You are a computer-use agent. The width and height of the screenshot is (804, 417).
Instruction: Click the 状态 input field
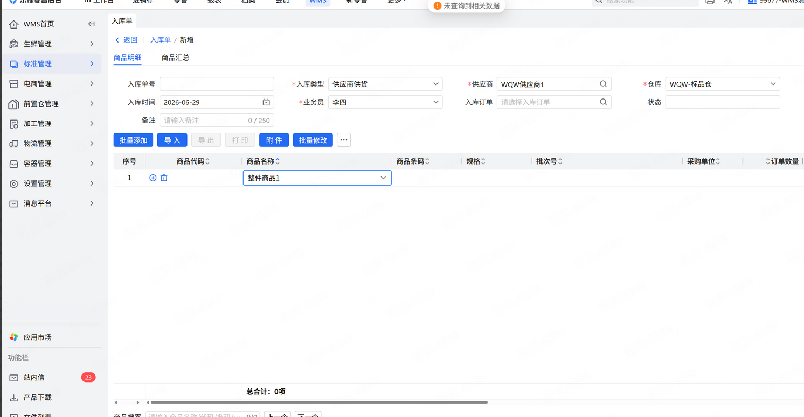point(723,102)
